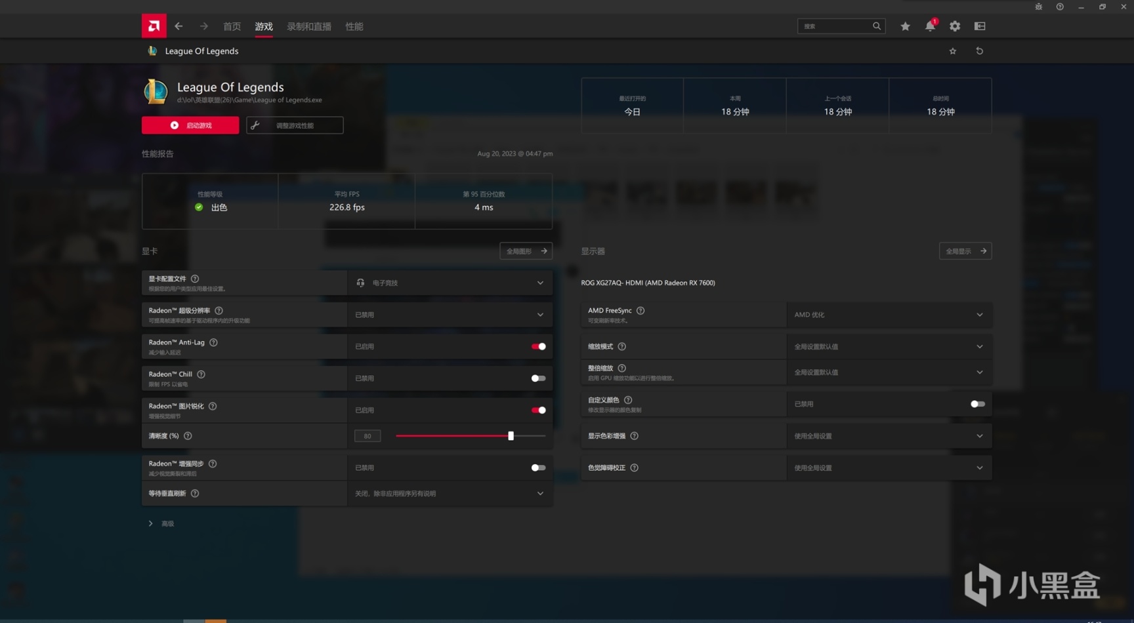Open 全局显示 global display settings
The image size is (1134, 623).
point(965,251)
